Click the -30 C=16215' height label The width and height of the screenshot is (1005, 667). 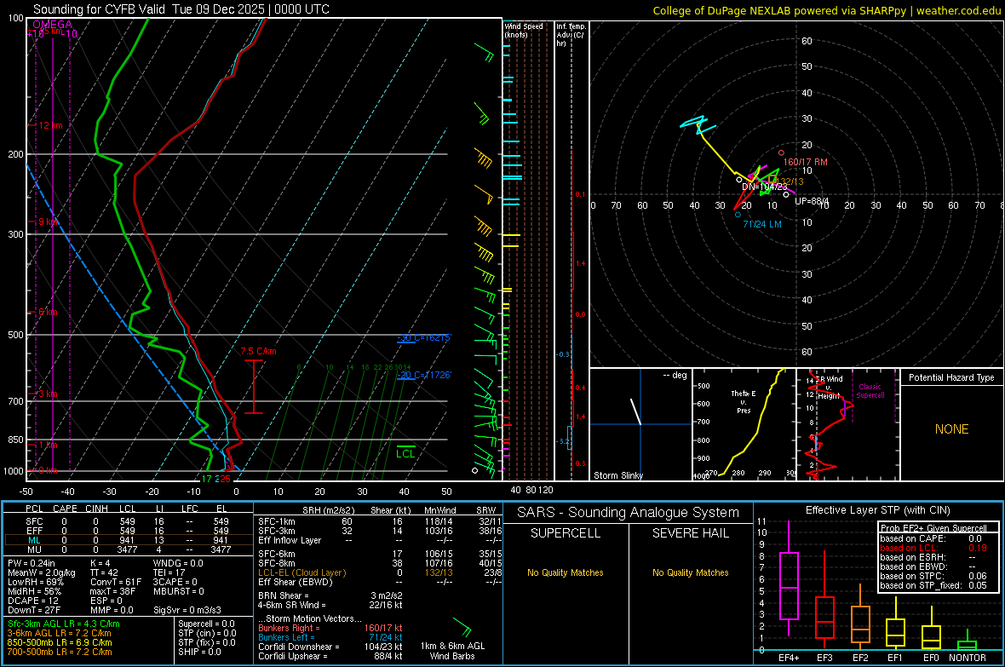point(424,338)
